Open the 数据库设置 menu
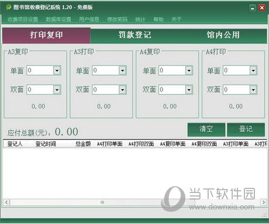 coord(58,19)
